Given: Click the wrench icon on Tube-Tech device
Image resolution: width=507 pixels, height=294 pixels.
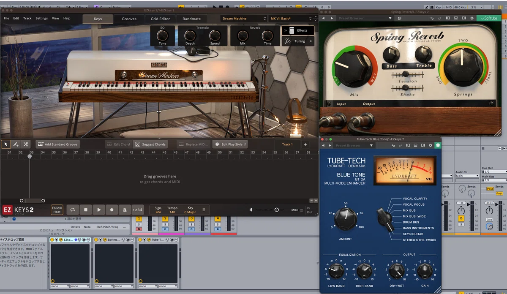Looking at the screenshot, I should (x=149, y=240).
